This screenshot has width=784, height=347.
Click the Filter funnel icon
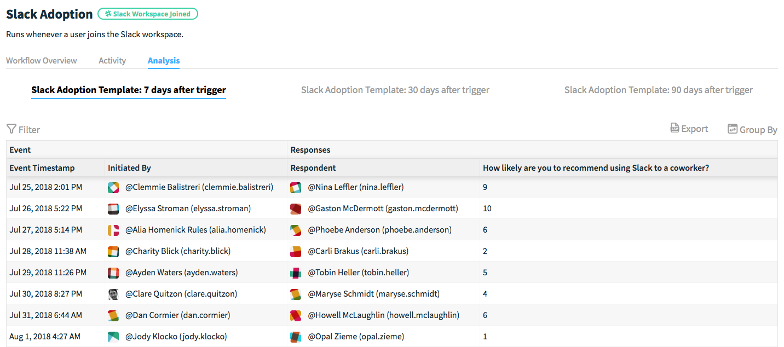point(11,129)
